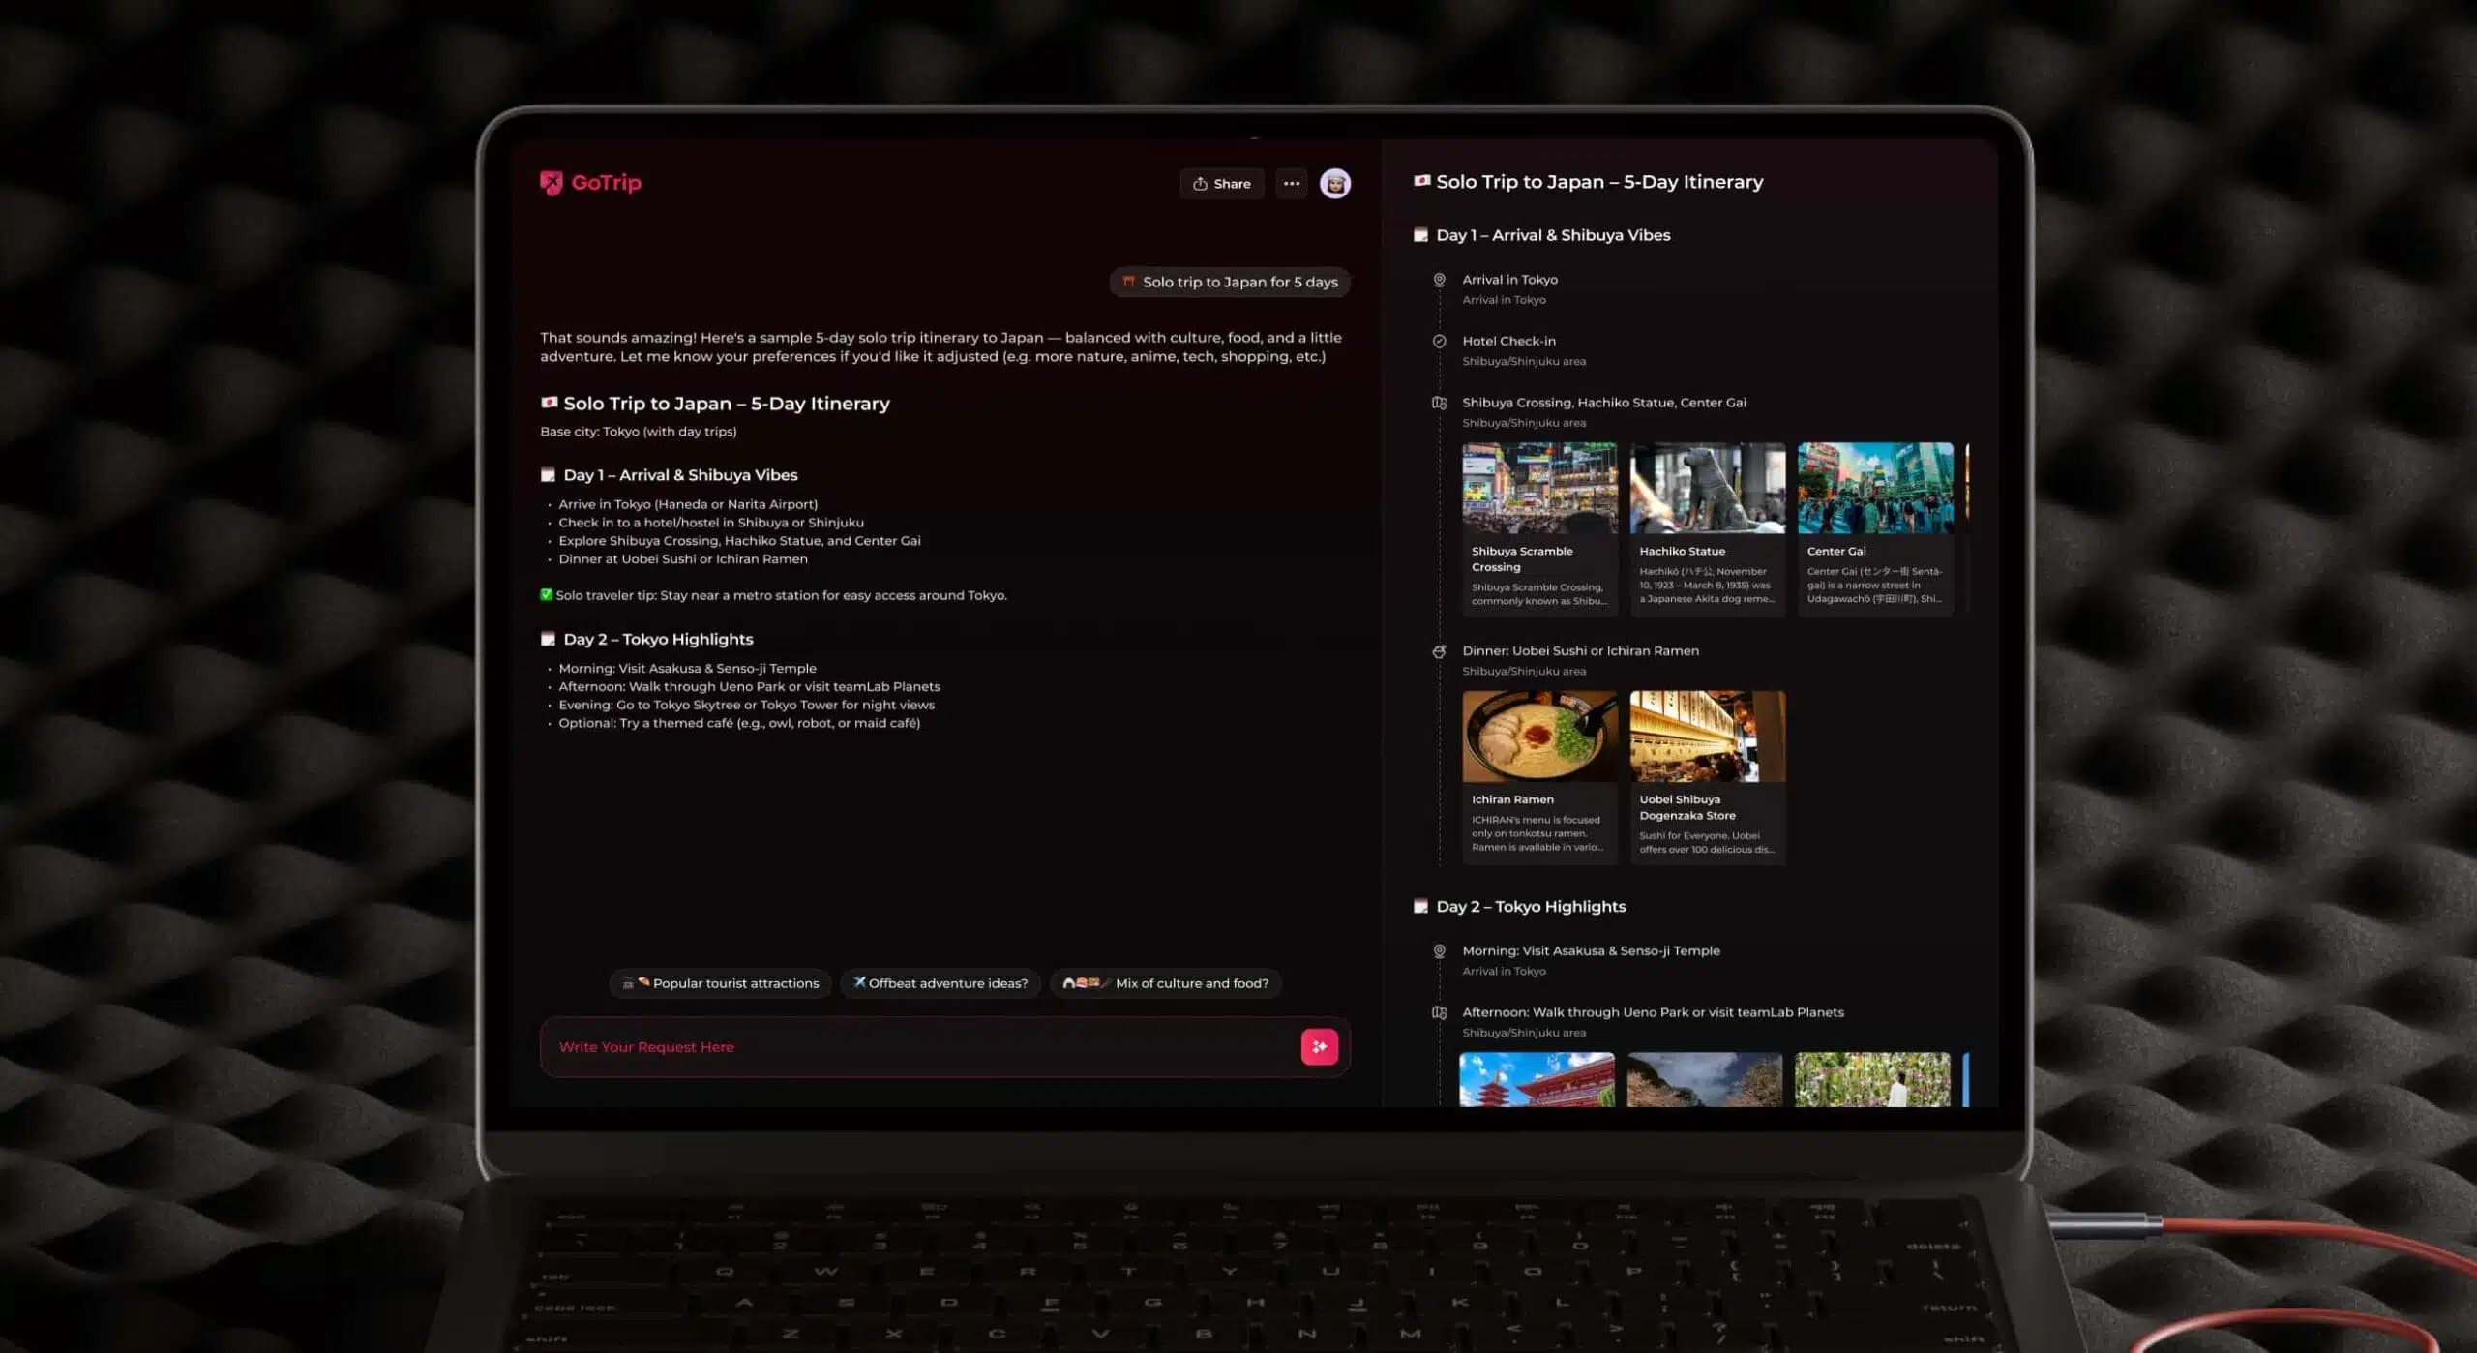2477x1353 pixels.
Task: Click the check icon beside Hotel Check-in
Action: (x=1439, y=341)
